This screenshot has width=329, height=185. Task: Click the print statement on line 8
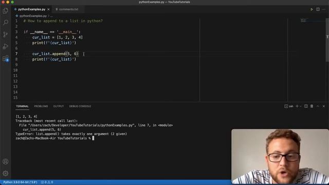[54, 59]
